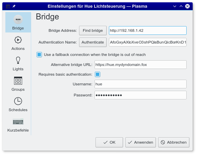Screen dimensions: 197x155
Task: Open the Groups grid icon
Action: pyautogui.click(x=18, y=81)
